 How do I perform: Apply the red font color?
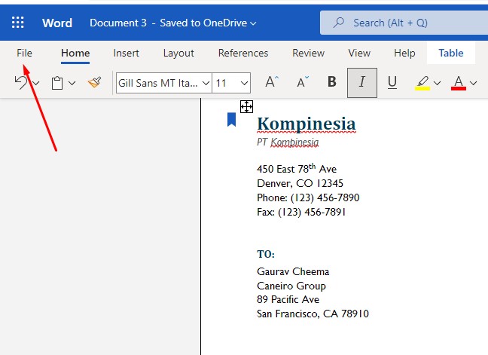coord(459,83)
